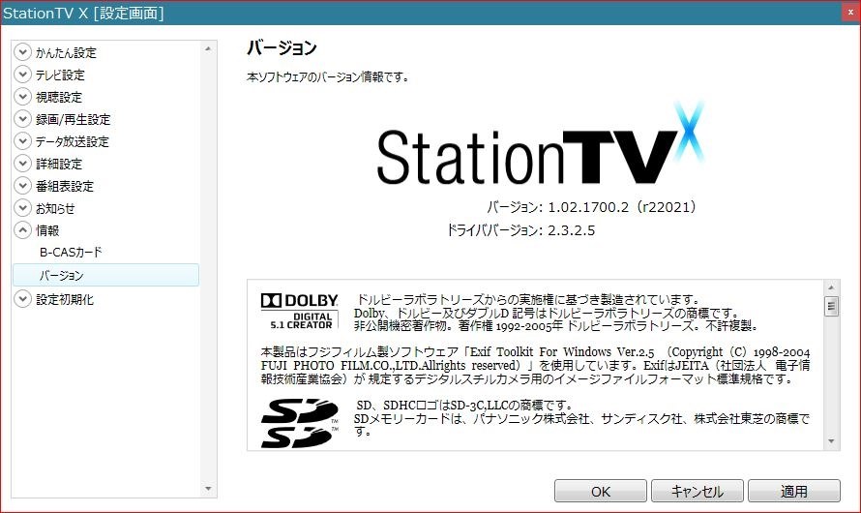Screen dimensions: 861x513
Task: Close the settings window
Action: 850,12
